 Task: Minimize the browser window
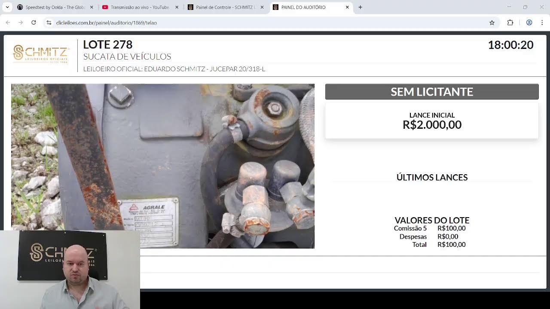pyautogui.click(x=509, y=7)
